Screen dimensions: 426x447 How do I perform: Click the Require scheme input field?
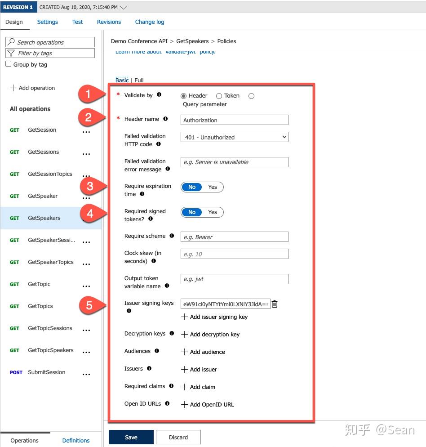tap(234, 237)
